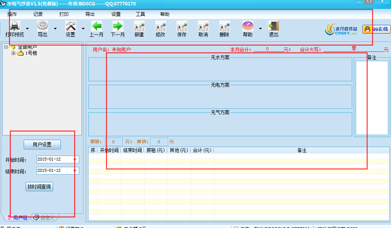Click the 导出 export icon
Viewport: 391px width, 228px height.
[x=42, y=27]
